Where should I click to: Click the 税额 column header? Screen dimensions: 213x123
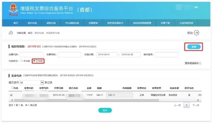pos(99,88)
